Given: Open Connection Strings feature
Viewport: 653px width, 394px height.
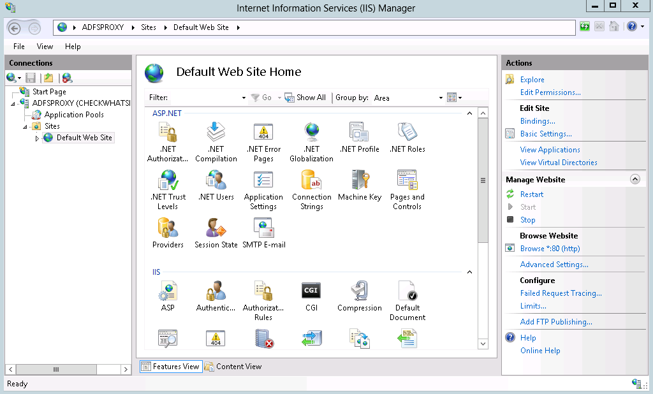Looking at the screenshot, I should pyautogui.click(x=311, y=189).
